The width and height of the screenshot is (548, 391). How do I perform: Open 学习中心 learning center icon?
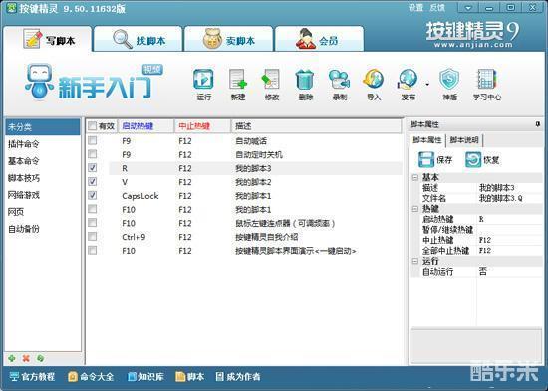[x=487, y=85]
